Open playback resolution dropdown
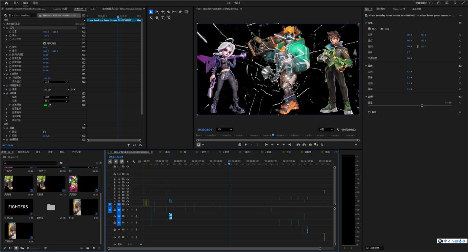Screen dimensions: 468x252 point(326,130)
